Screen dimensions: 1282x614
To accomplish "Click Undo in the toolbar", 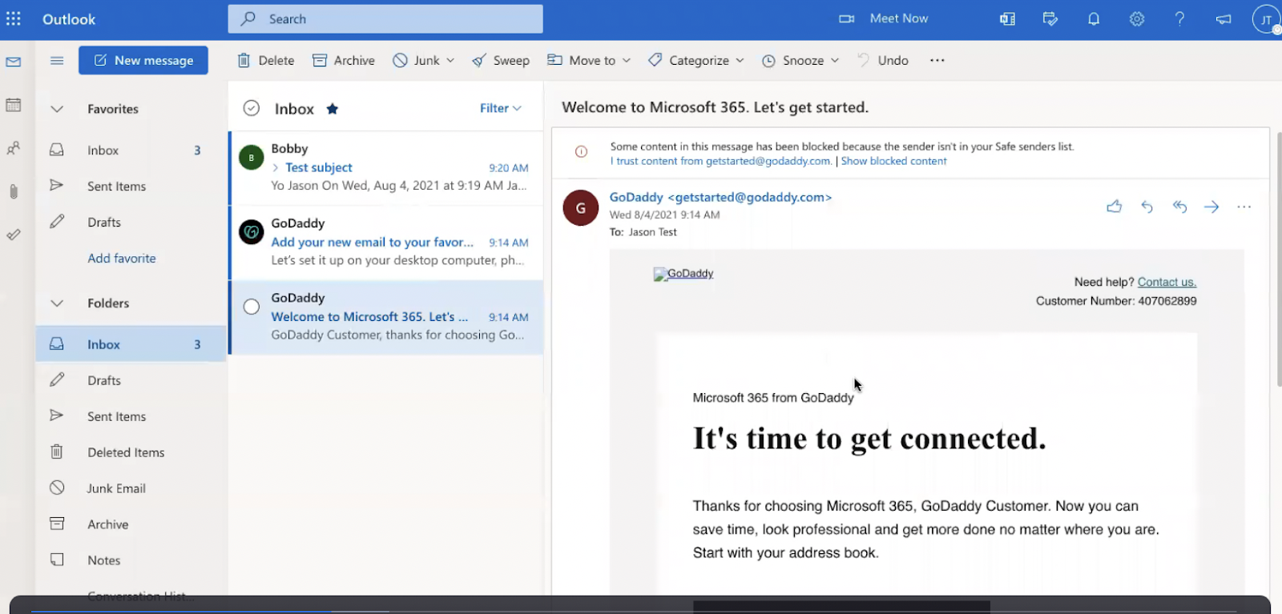I will pos(883,60).
